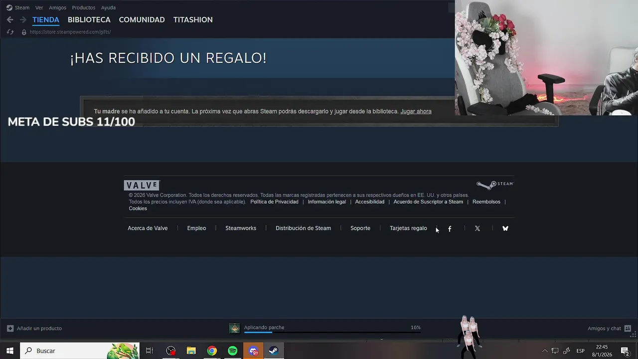Click the Valve logo in footer
The height and width of the screenshot is (359, 638).
click(x=142, y=185)
